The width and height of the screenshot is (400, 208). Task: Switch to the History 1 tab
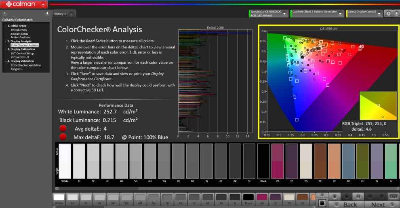pyautogui.click(x=60, y=14)
